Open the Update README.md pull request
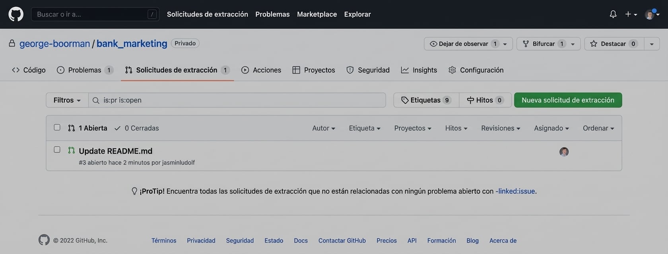The height and width of the screenshot is (254, 668). (116, 151)
